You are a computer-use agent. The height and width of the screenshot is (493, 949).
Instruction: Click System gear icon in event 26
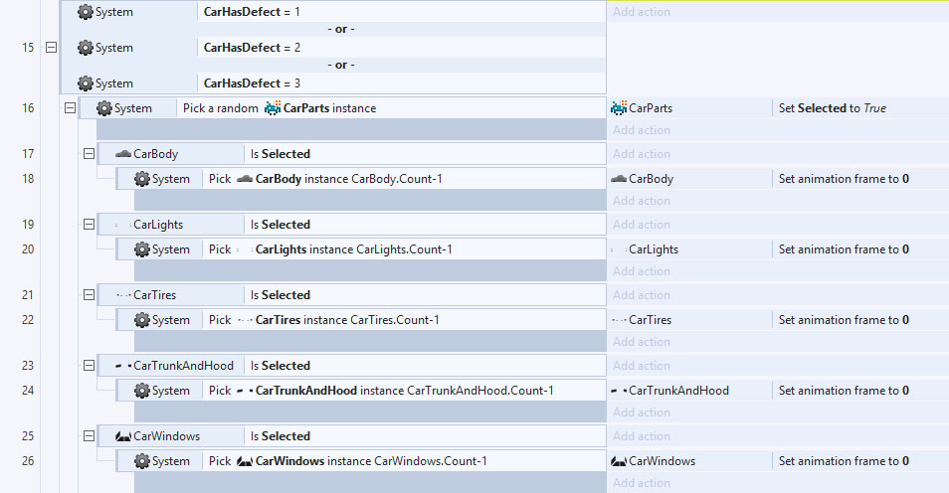pyautogui.click(x=142, y=461)
